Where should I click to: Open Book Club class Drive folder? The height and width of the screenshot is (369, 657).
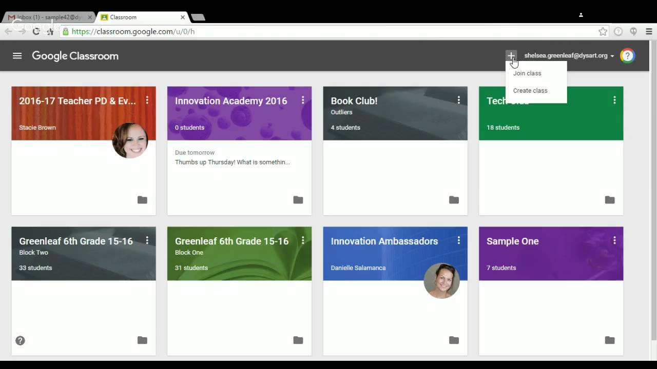[x=454, y=200]
